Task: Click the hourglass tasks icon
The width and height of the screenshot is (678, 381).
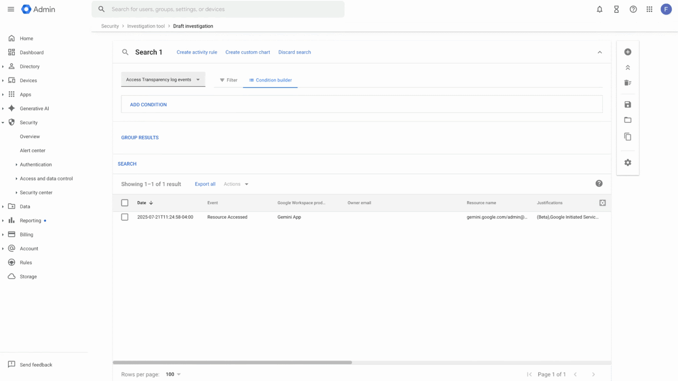Action: [616, 9]
